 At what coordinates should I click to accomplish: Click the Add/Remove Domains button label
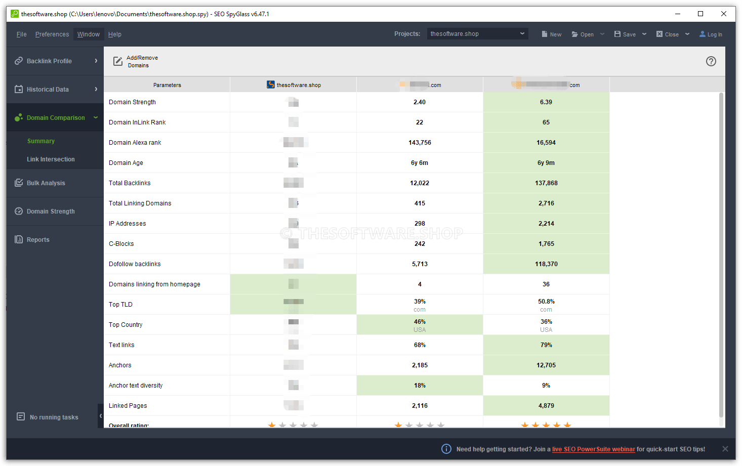142,62
